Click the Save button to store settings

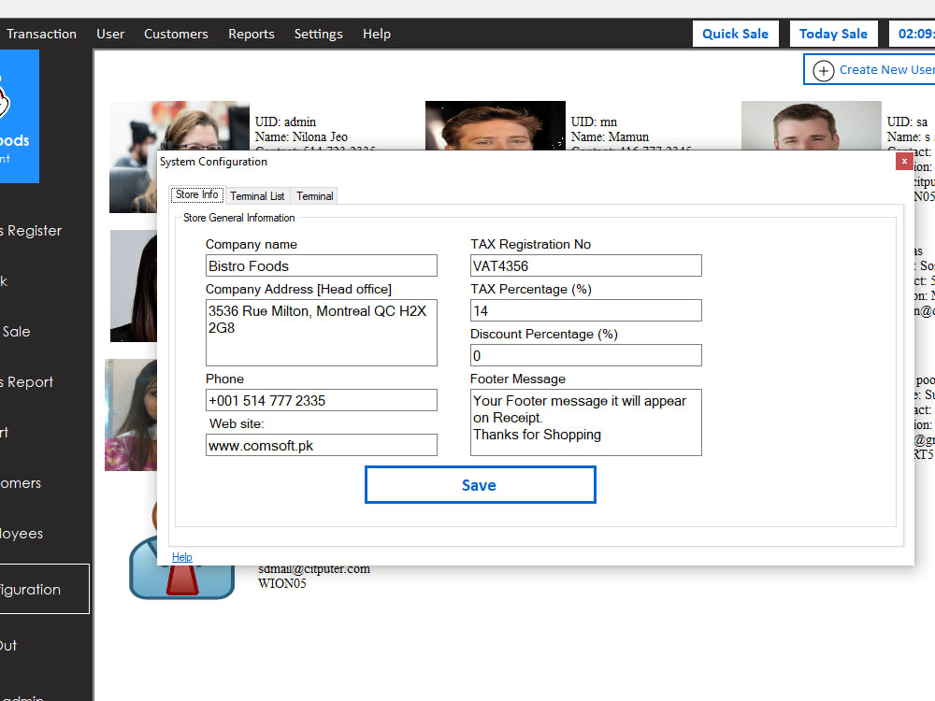tap(480, 485)
